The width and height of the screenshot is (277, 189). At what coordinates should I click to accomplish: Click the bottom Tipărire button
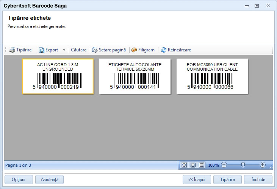[x=227, y=180]
